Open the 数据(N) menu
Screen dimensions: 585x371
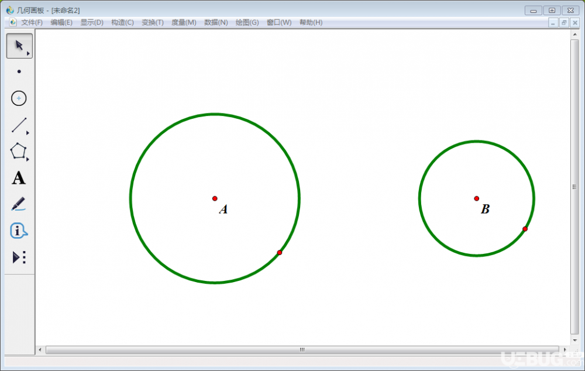[x=216, y=22]
